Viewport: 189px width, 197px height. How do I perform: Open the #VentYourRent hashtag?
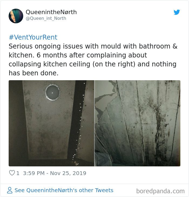click(33, 37)
